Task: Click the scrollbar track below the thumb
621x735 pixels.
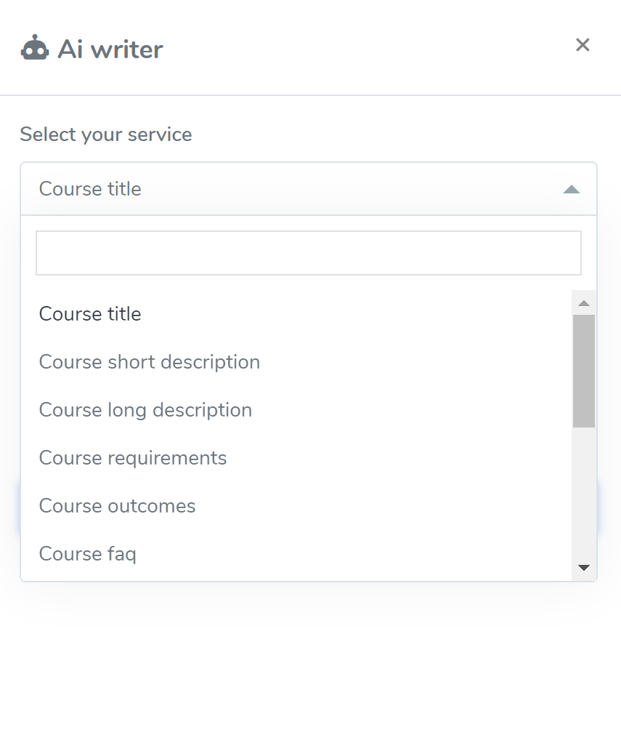Action: [x=584, y=494]
